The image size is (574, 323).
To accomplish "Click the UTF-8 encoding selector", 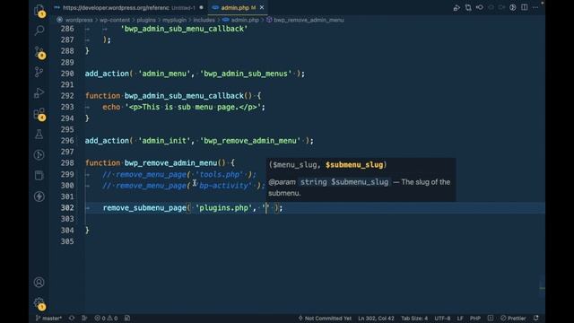I will click(442, 319).
